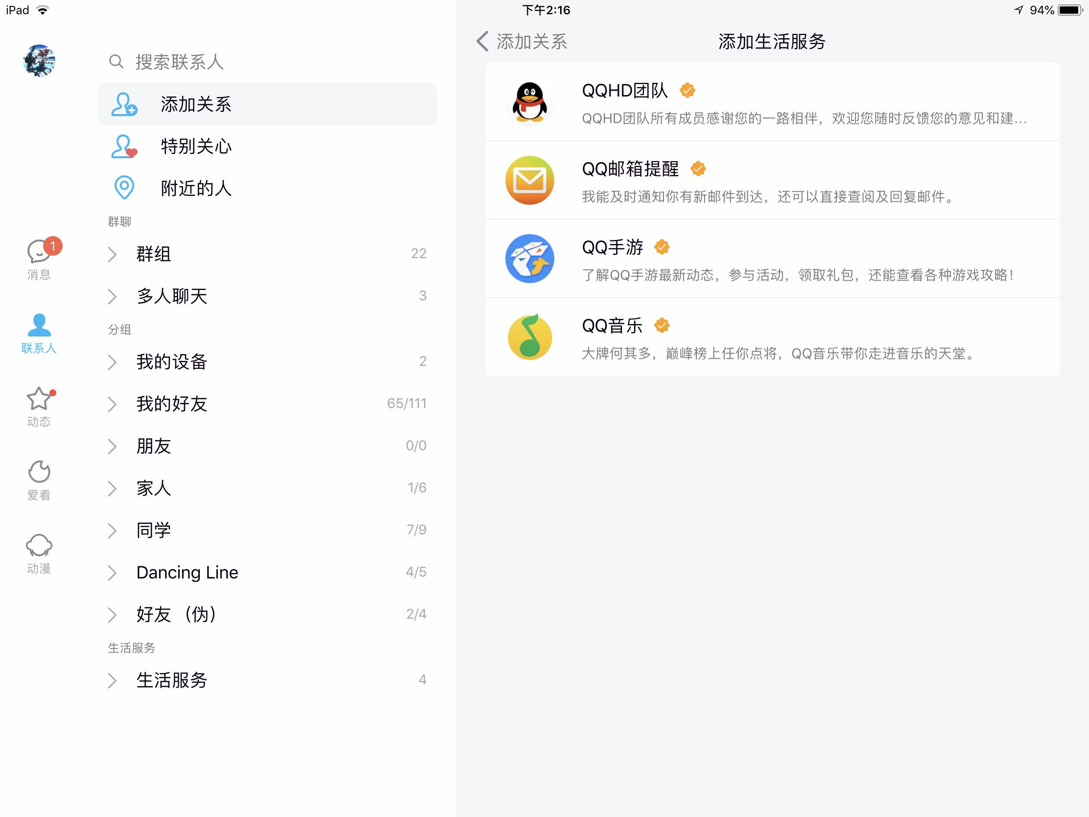The image size is (1089, 817).
Task: Focus the 搜索联系人 search field
Action: click(267, 62)
